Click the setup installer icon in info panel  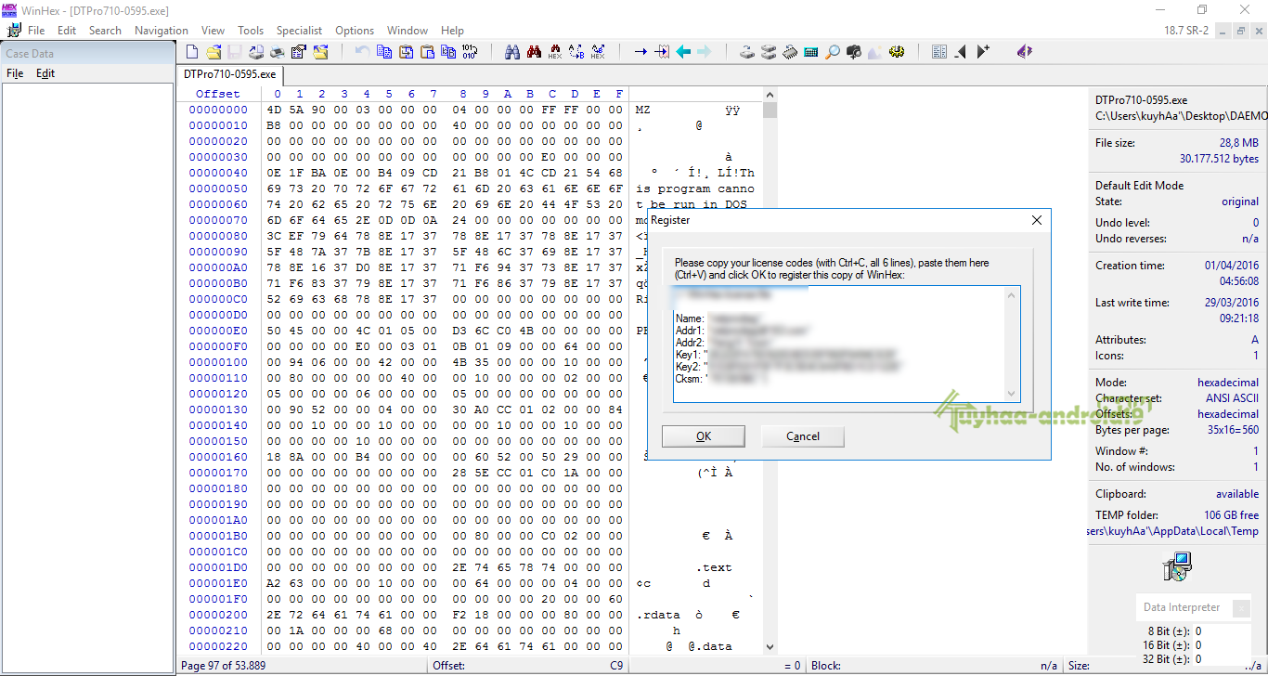tap(1177, 566)
